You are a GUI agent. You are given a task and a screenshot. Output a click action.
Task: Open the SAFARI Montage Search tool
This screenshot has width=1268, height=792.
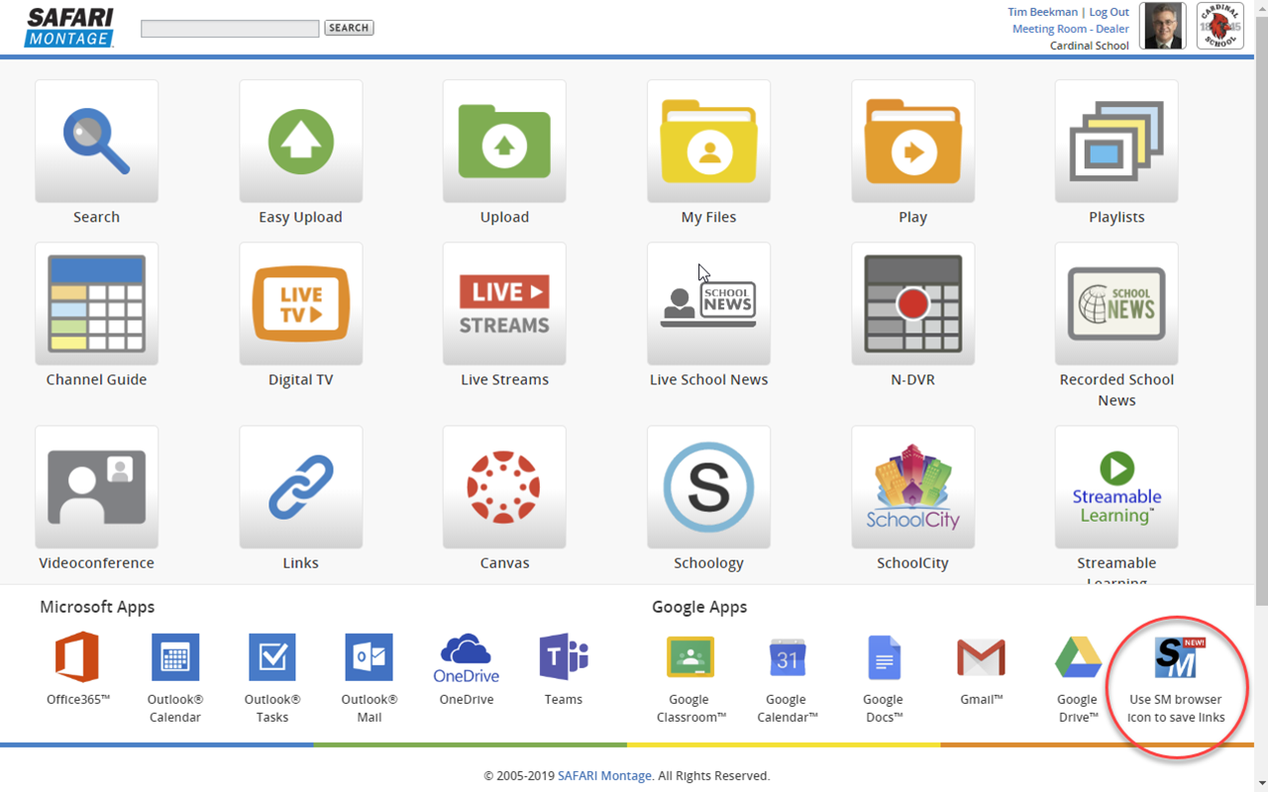tap(96, 141)
